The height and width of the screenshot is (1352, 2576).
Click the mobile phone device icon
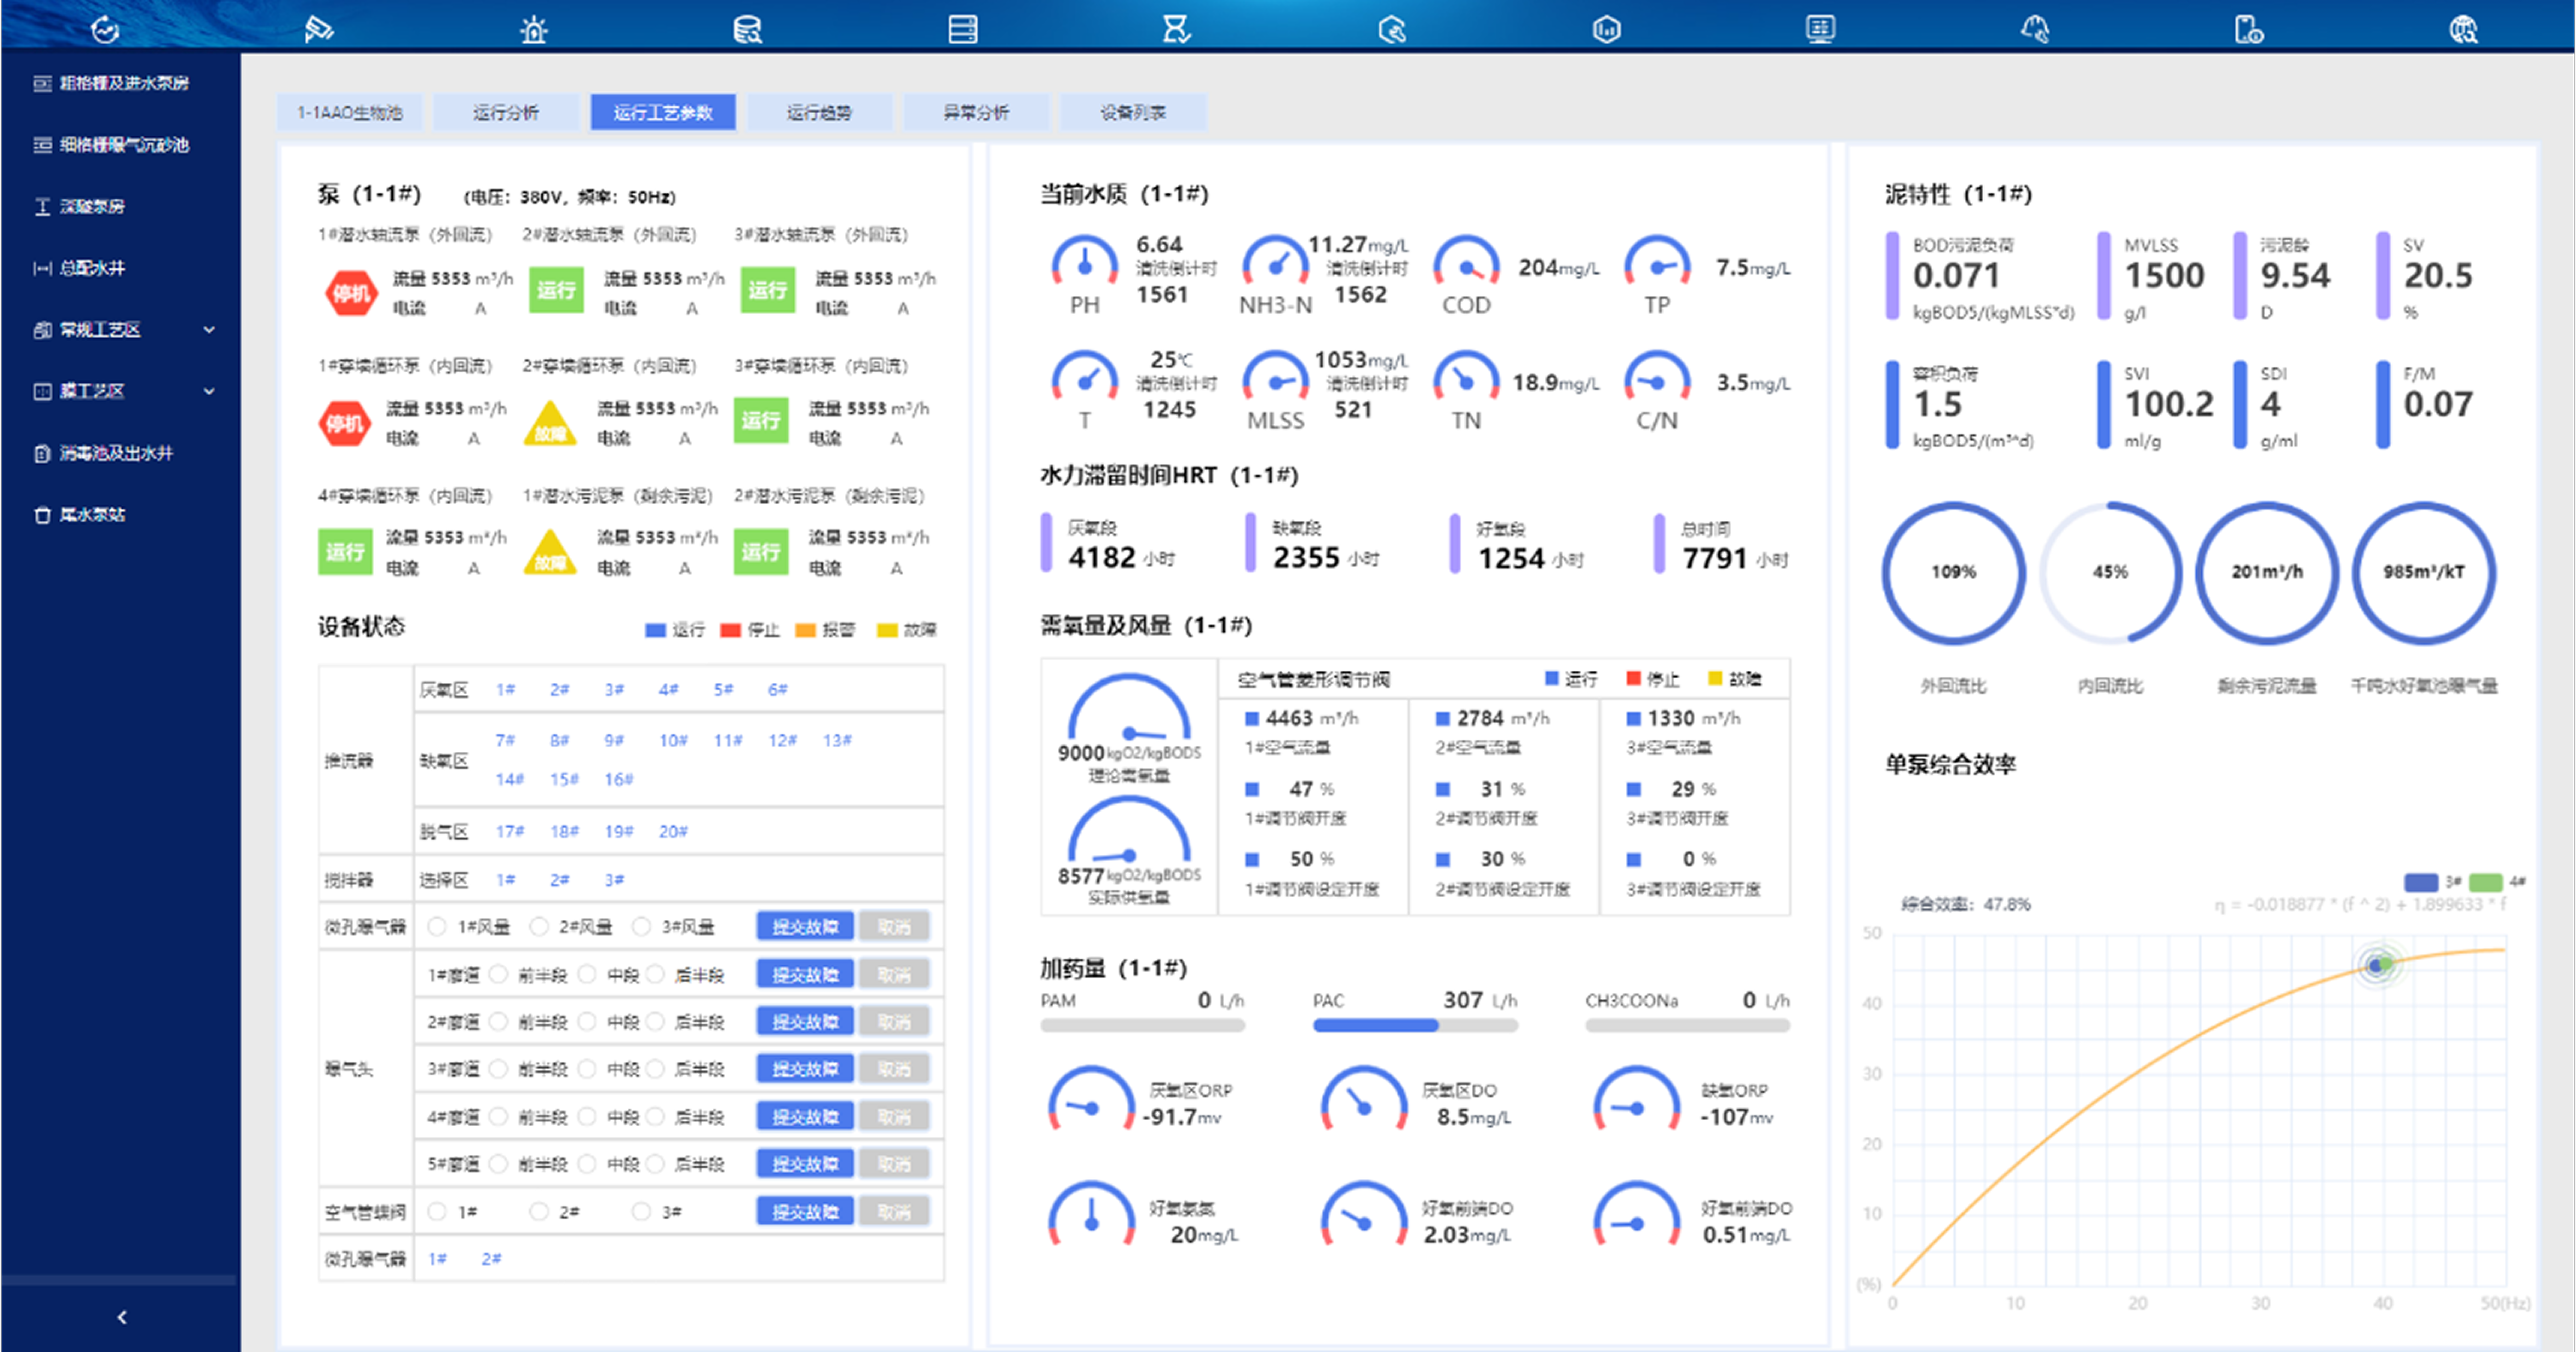(x=2249, y=29)
